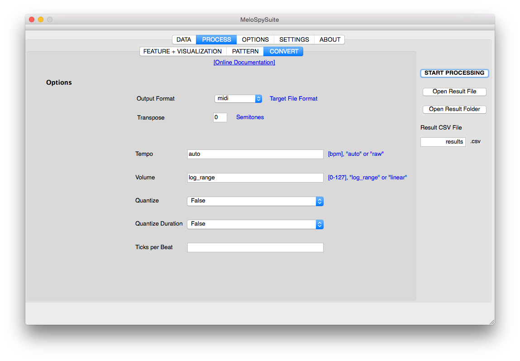The image size is (520, 361).
Task: Click START PROCESSING button
Action: click(x=454, y=73)
